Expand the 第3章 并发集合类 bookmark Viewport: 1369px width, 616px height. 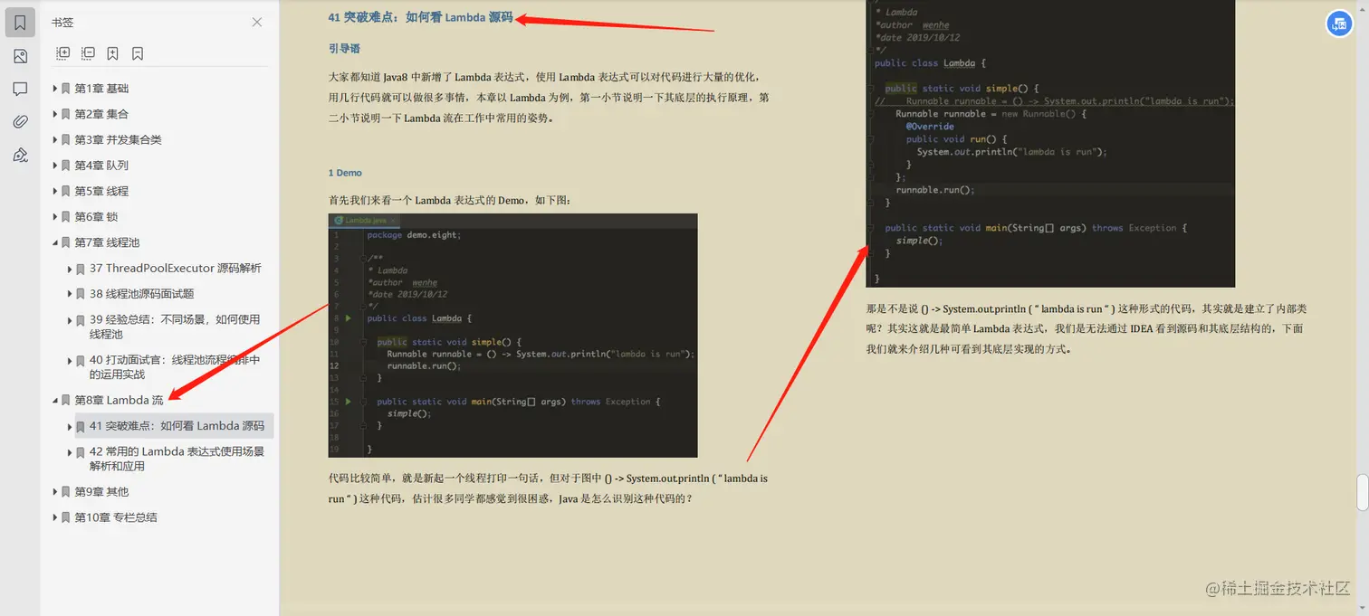coord(55,140)
